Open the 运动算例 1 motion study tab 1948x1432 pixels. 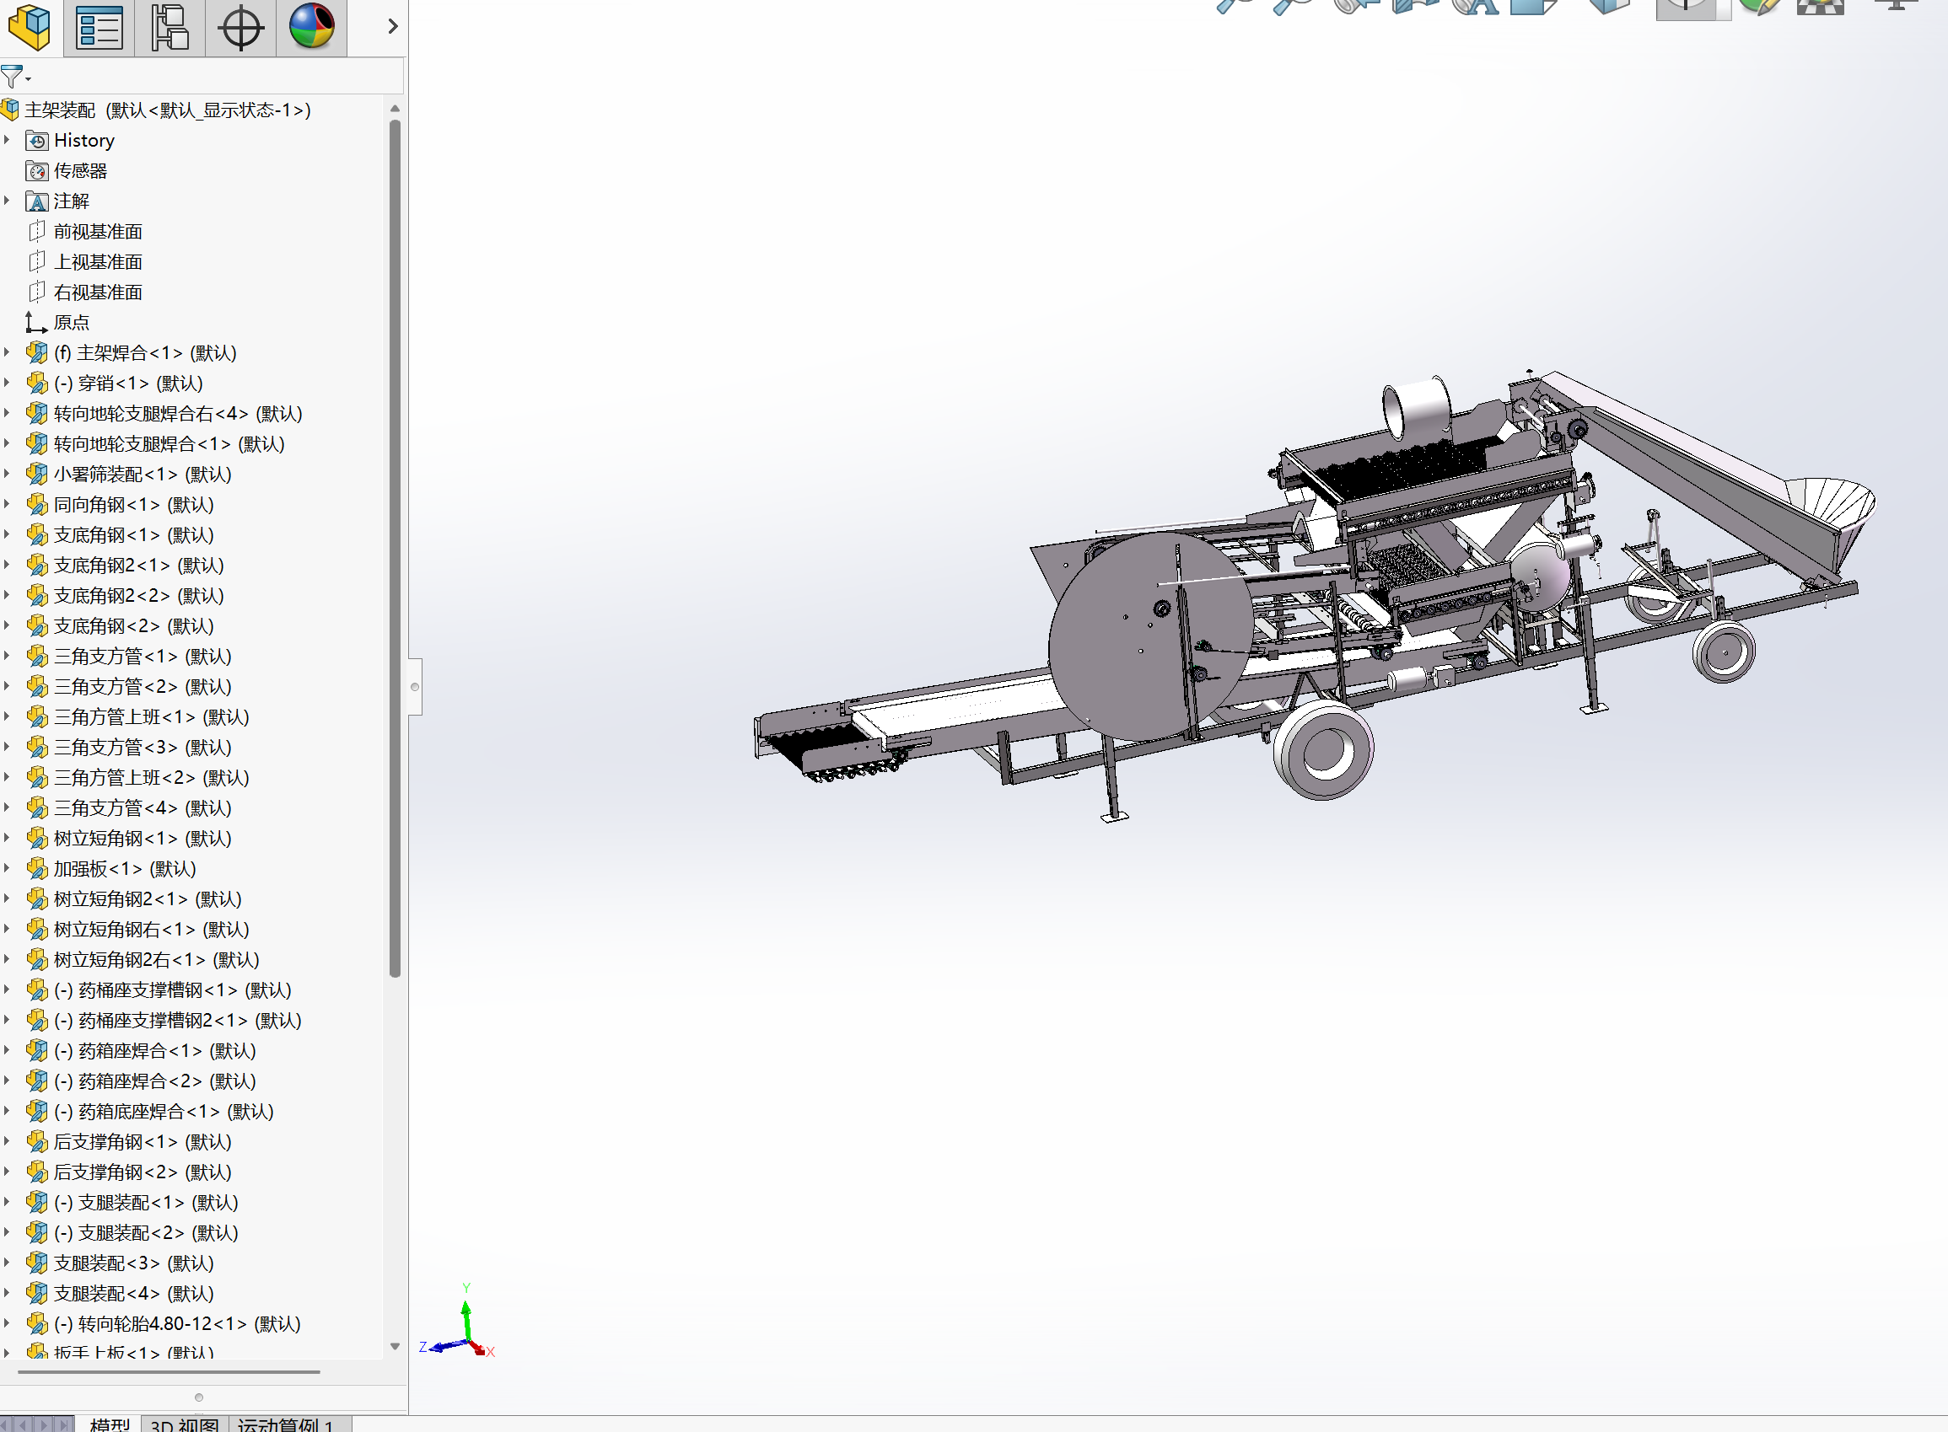[x=286, y=1424]
